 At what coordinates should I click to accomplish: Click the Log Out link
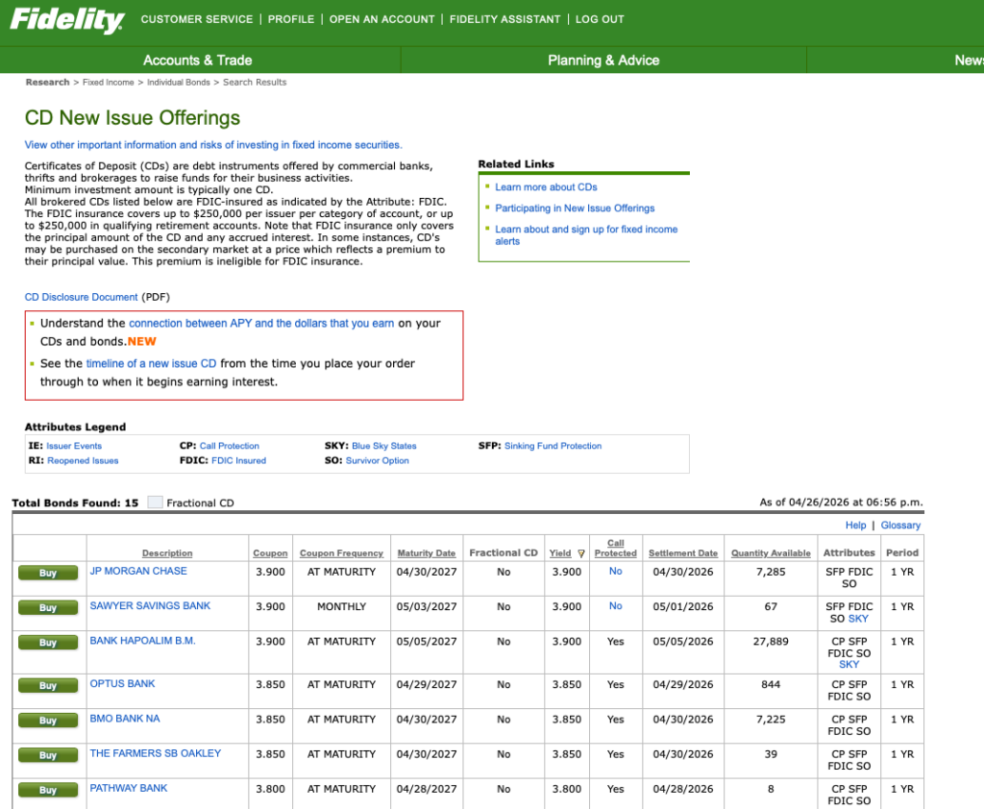[x=600, y=19]
